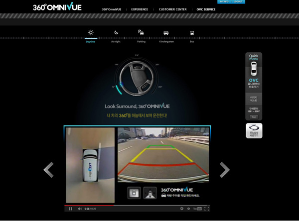
Task: Click the white car in Quick menu
Action: tap(254, 69)
